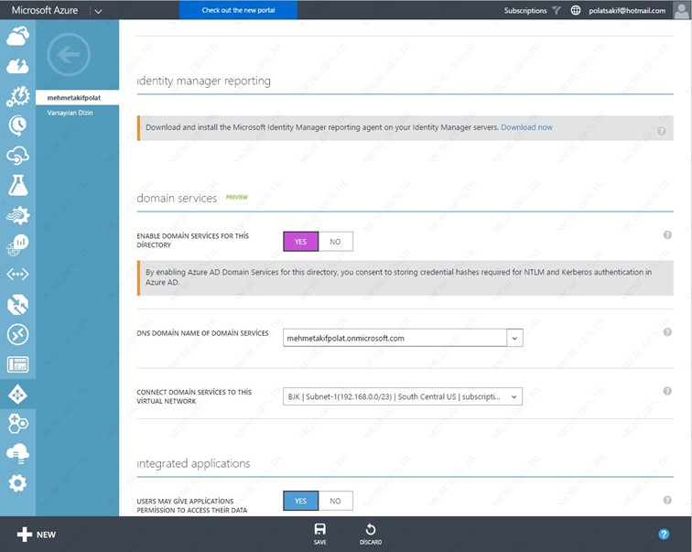Image resolution: width=692 pixels, height=552 pixels.
Task: Show help for enable domain services setting
Action: (x=667, y=234)
